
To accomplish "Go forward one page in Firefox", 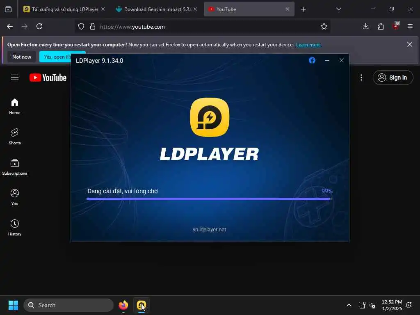I will (x=25, y=26).
